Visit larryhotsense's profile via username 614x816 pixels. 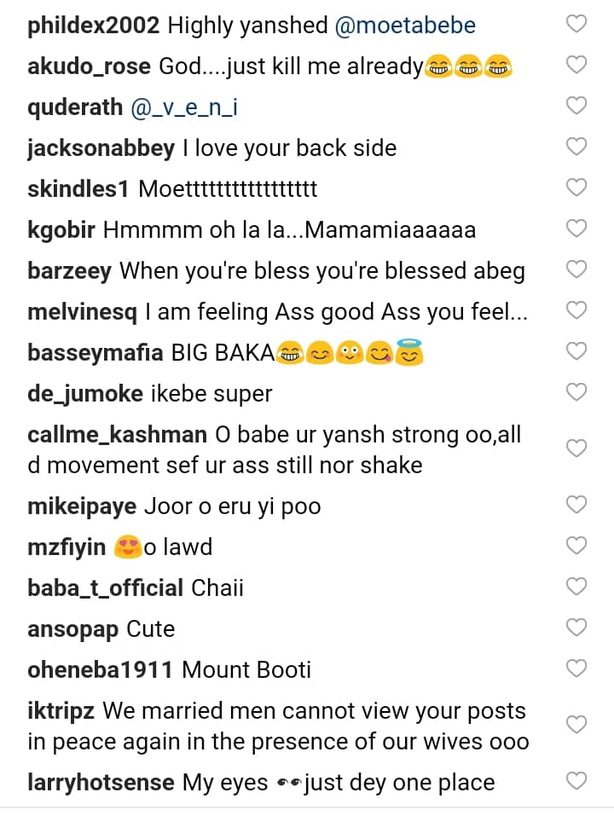(101, 782)
